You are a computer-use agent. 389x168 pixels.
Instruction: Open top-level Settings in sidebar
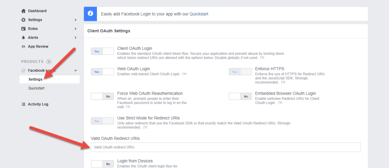coord(35,20)
